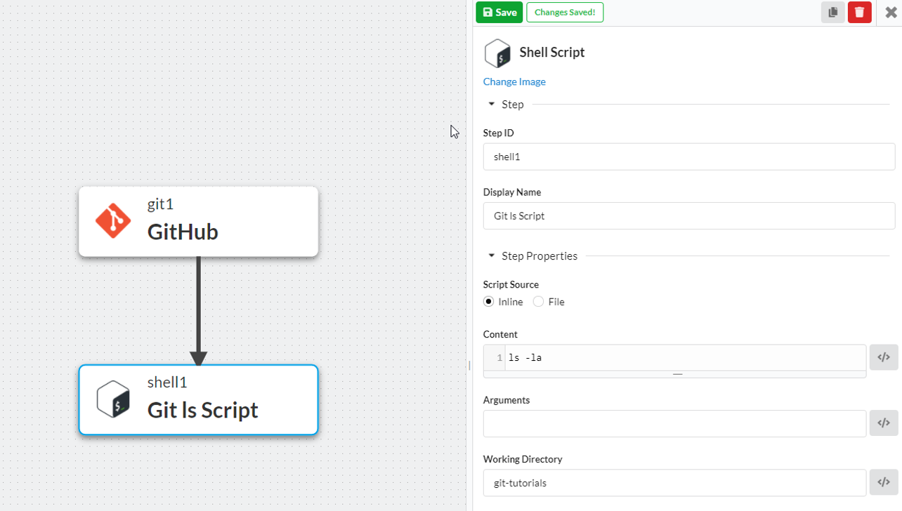The width and height of the screenshot is (902, 511).
Task: Select Inline script source option
Action: coord(489,302)
